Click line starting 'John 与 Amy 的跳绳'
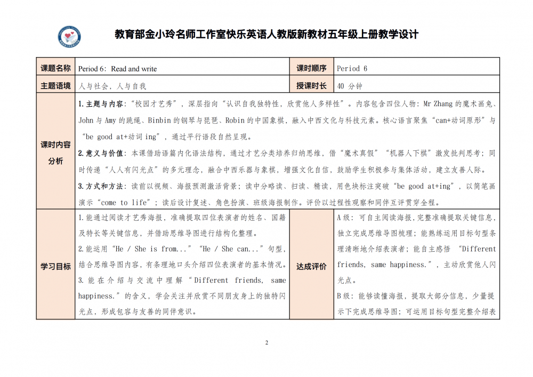Image resolution: width=533 pixels, height=377 pixels. pyautogui.click(x=287, y=121)
